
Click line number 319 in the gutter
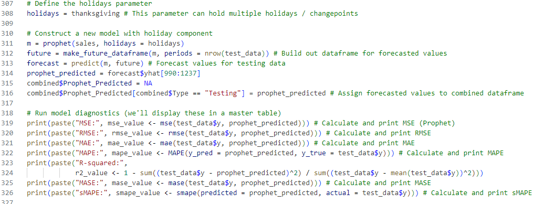8,123
